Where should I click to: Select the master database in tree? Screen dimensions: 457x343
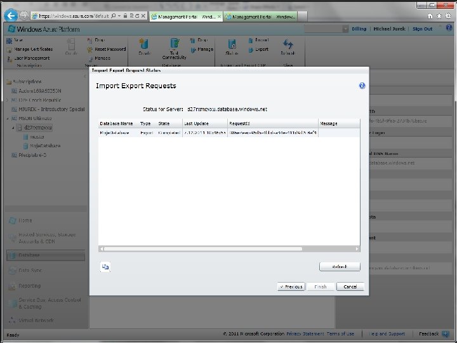click(x=34, y=137)
